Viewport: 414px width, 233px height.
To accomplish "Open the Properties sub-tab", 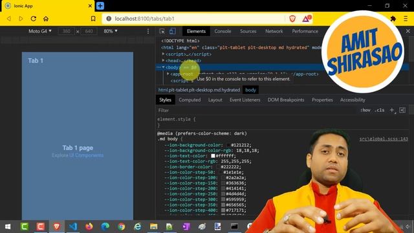I will coord(322,100).
